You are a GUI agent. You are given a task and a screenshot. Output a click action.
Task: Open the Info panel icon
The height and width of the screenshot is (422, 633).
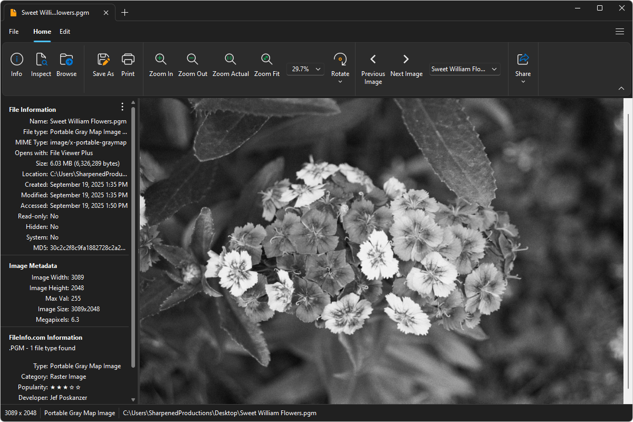coord(17,60)
